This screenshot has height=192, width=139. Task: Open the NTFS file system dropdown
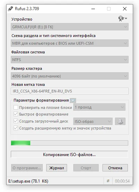69,60
